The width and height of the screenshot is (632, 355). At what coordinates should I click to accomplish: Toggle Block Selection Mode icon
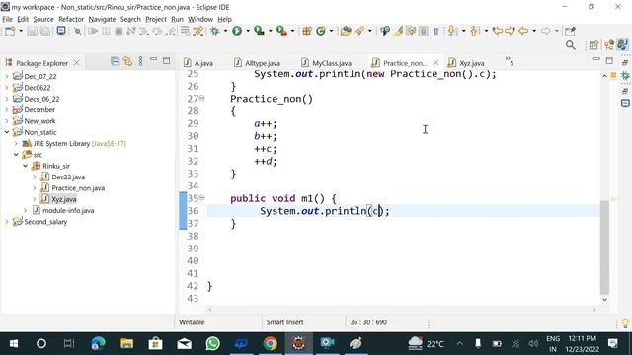click(423, 31)
